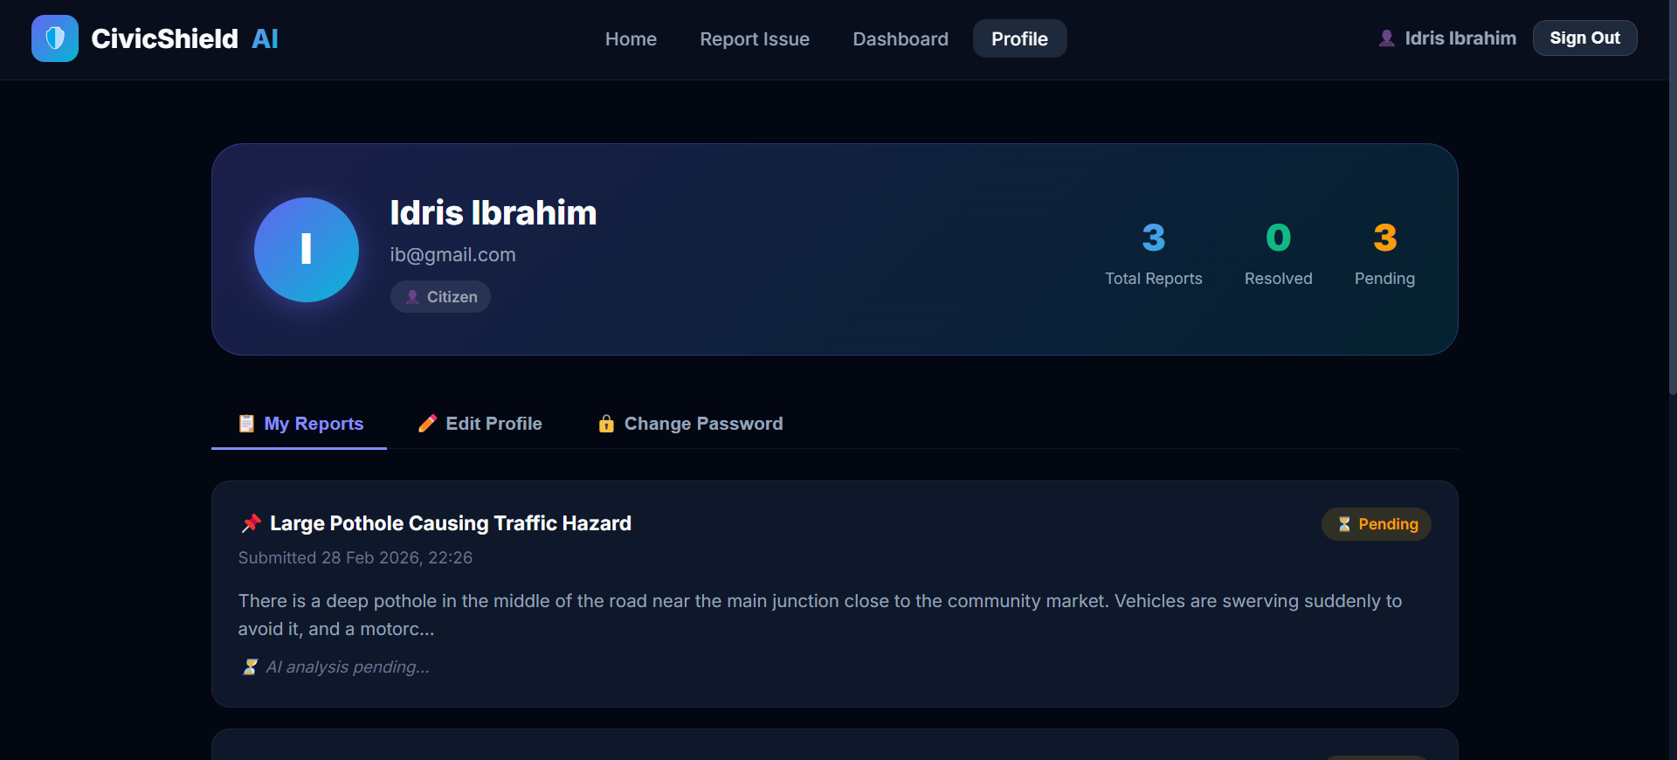1677x760 pixels.
Task: Click the hourglass icon beside AI analysis pending
Action: [250, 667]
